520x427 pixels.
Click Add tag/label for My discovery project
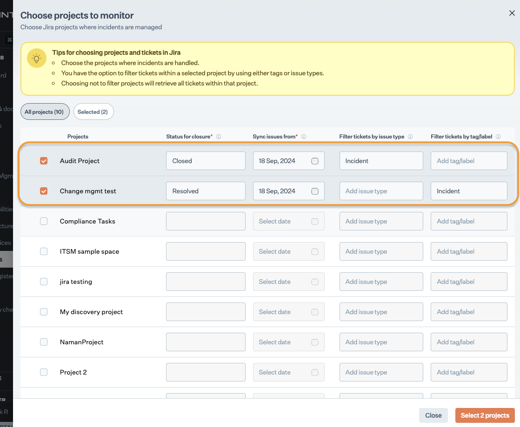[469, 312]
